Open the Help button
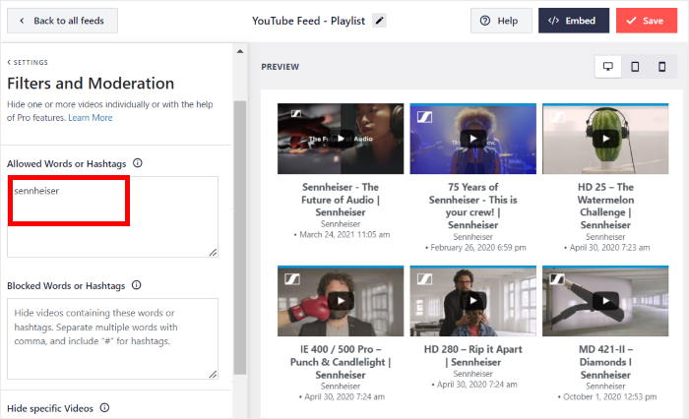The height and width of the screenshot is (419, 689). tap(501, 21)
